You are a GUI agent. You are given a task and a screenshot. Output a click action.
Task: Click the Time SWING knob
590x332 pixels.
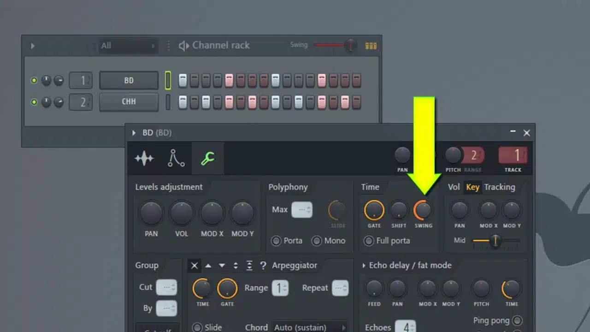(423, 210)
